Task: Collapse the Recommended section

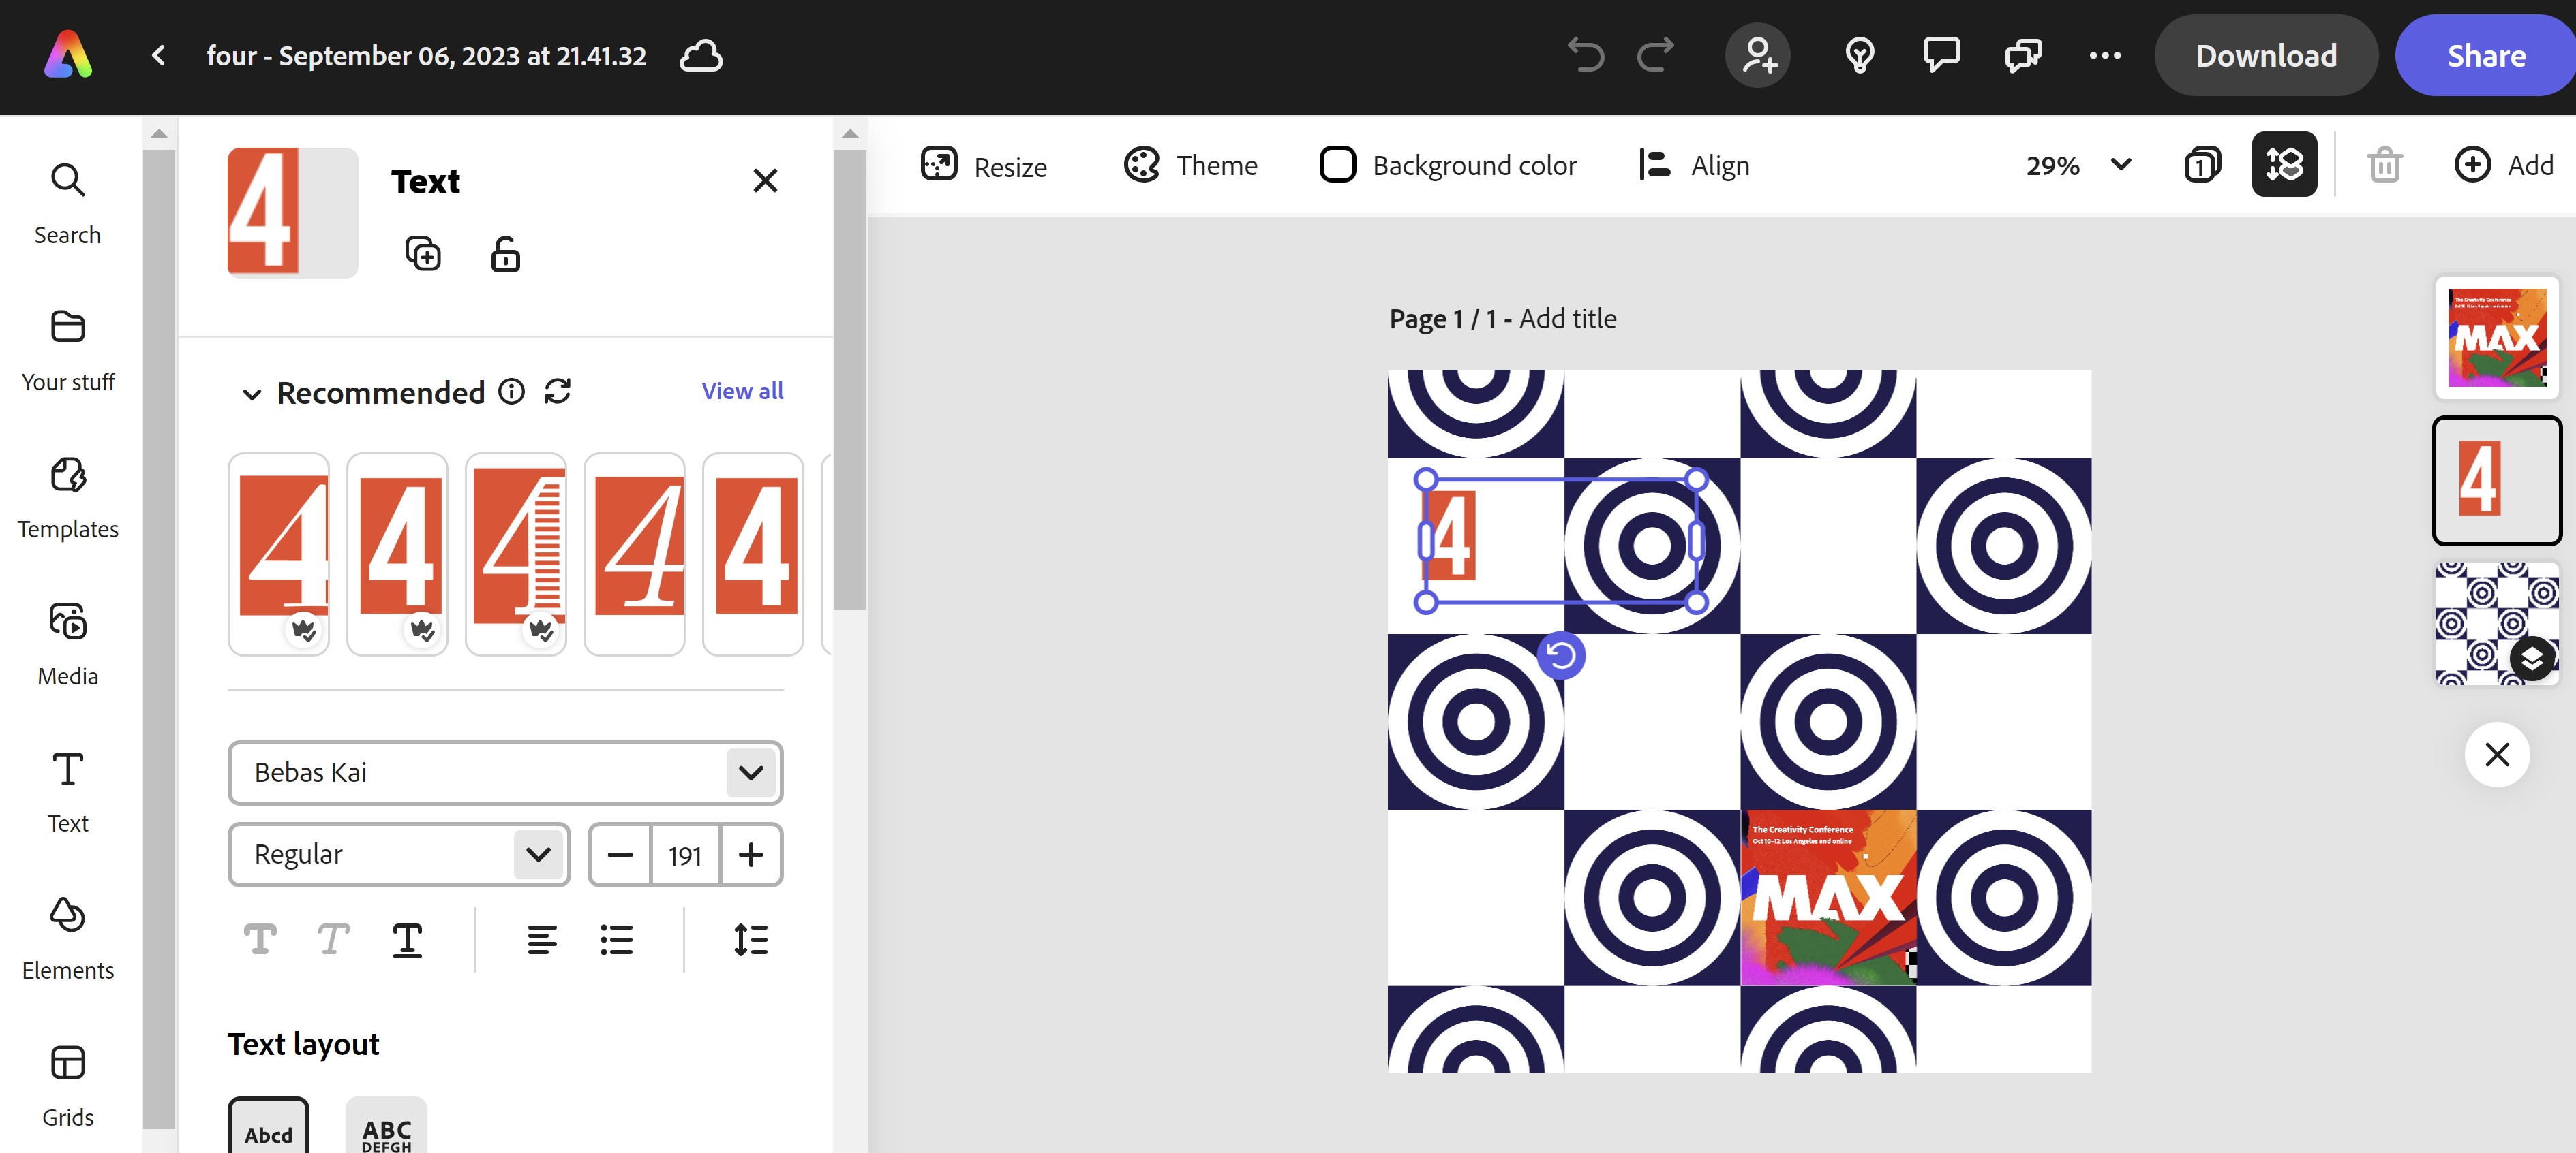Action: (252, 394)
